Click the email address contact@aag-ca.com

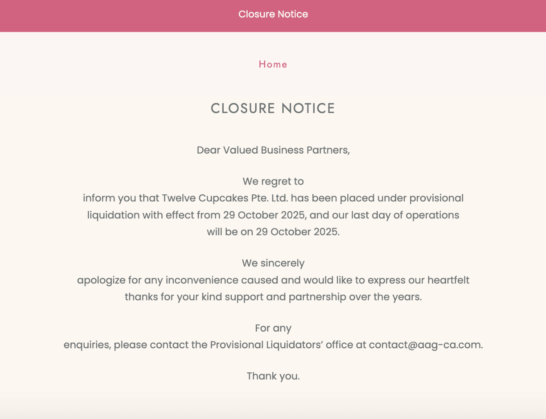[425, 345]
